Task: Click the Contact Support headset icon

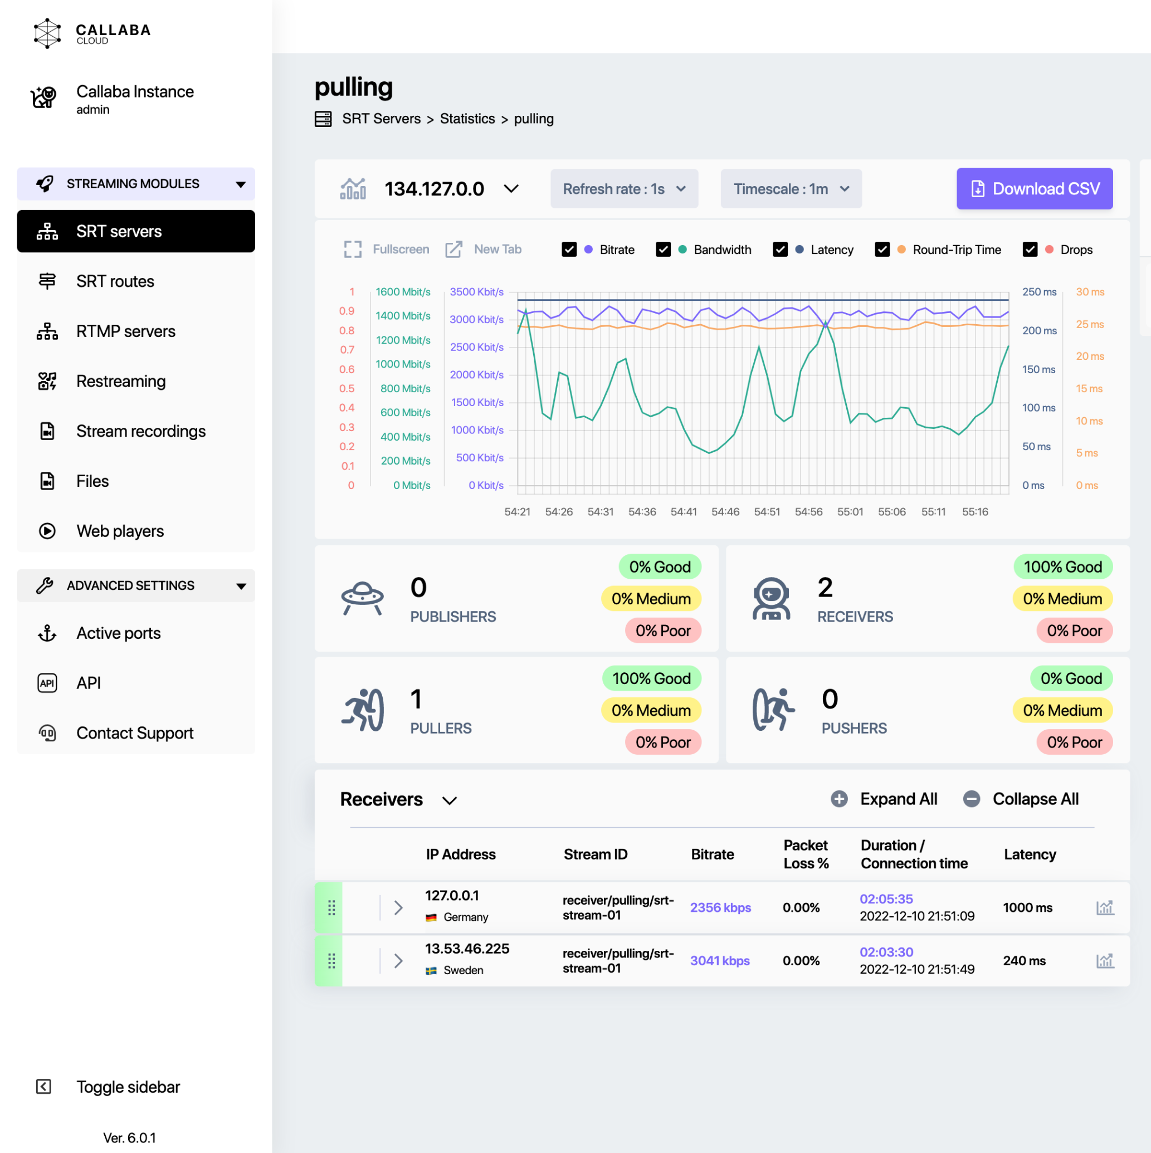Action: 47,733
